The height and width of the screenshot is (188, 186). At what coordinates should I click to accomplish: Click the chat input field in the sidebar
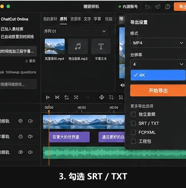click(x=18, y=84)
